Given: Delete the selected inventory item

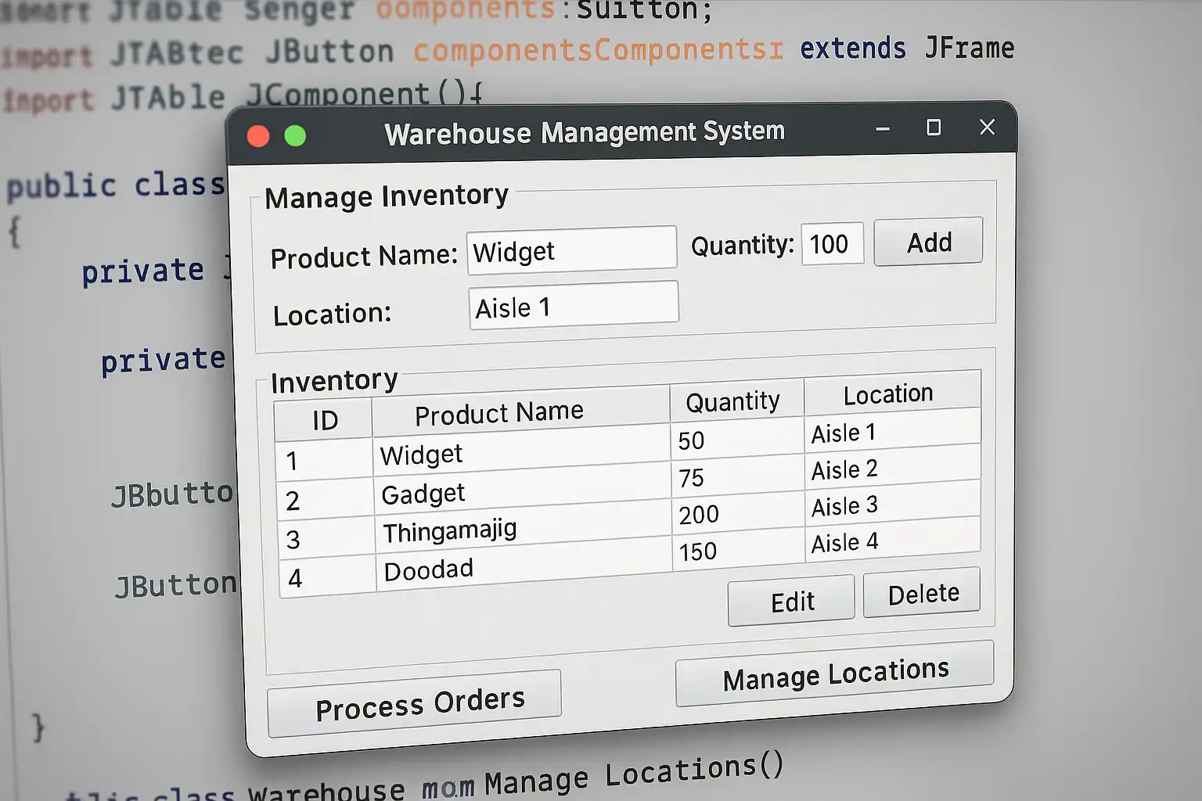Looking at the screenshot, I should [922, 594].
